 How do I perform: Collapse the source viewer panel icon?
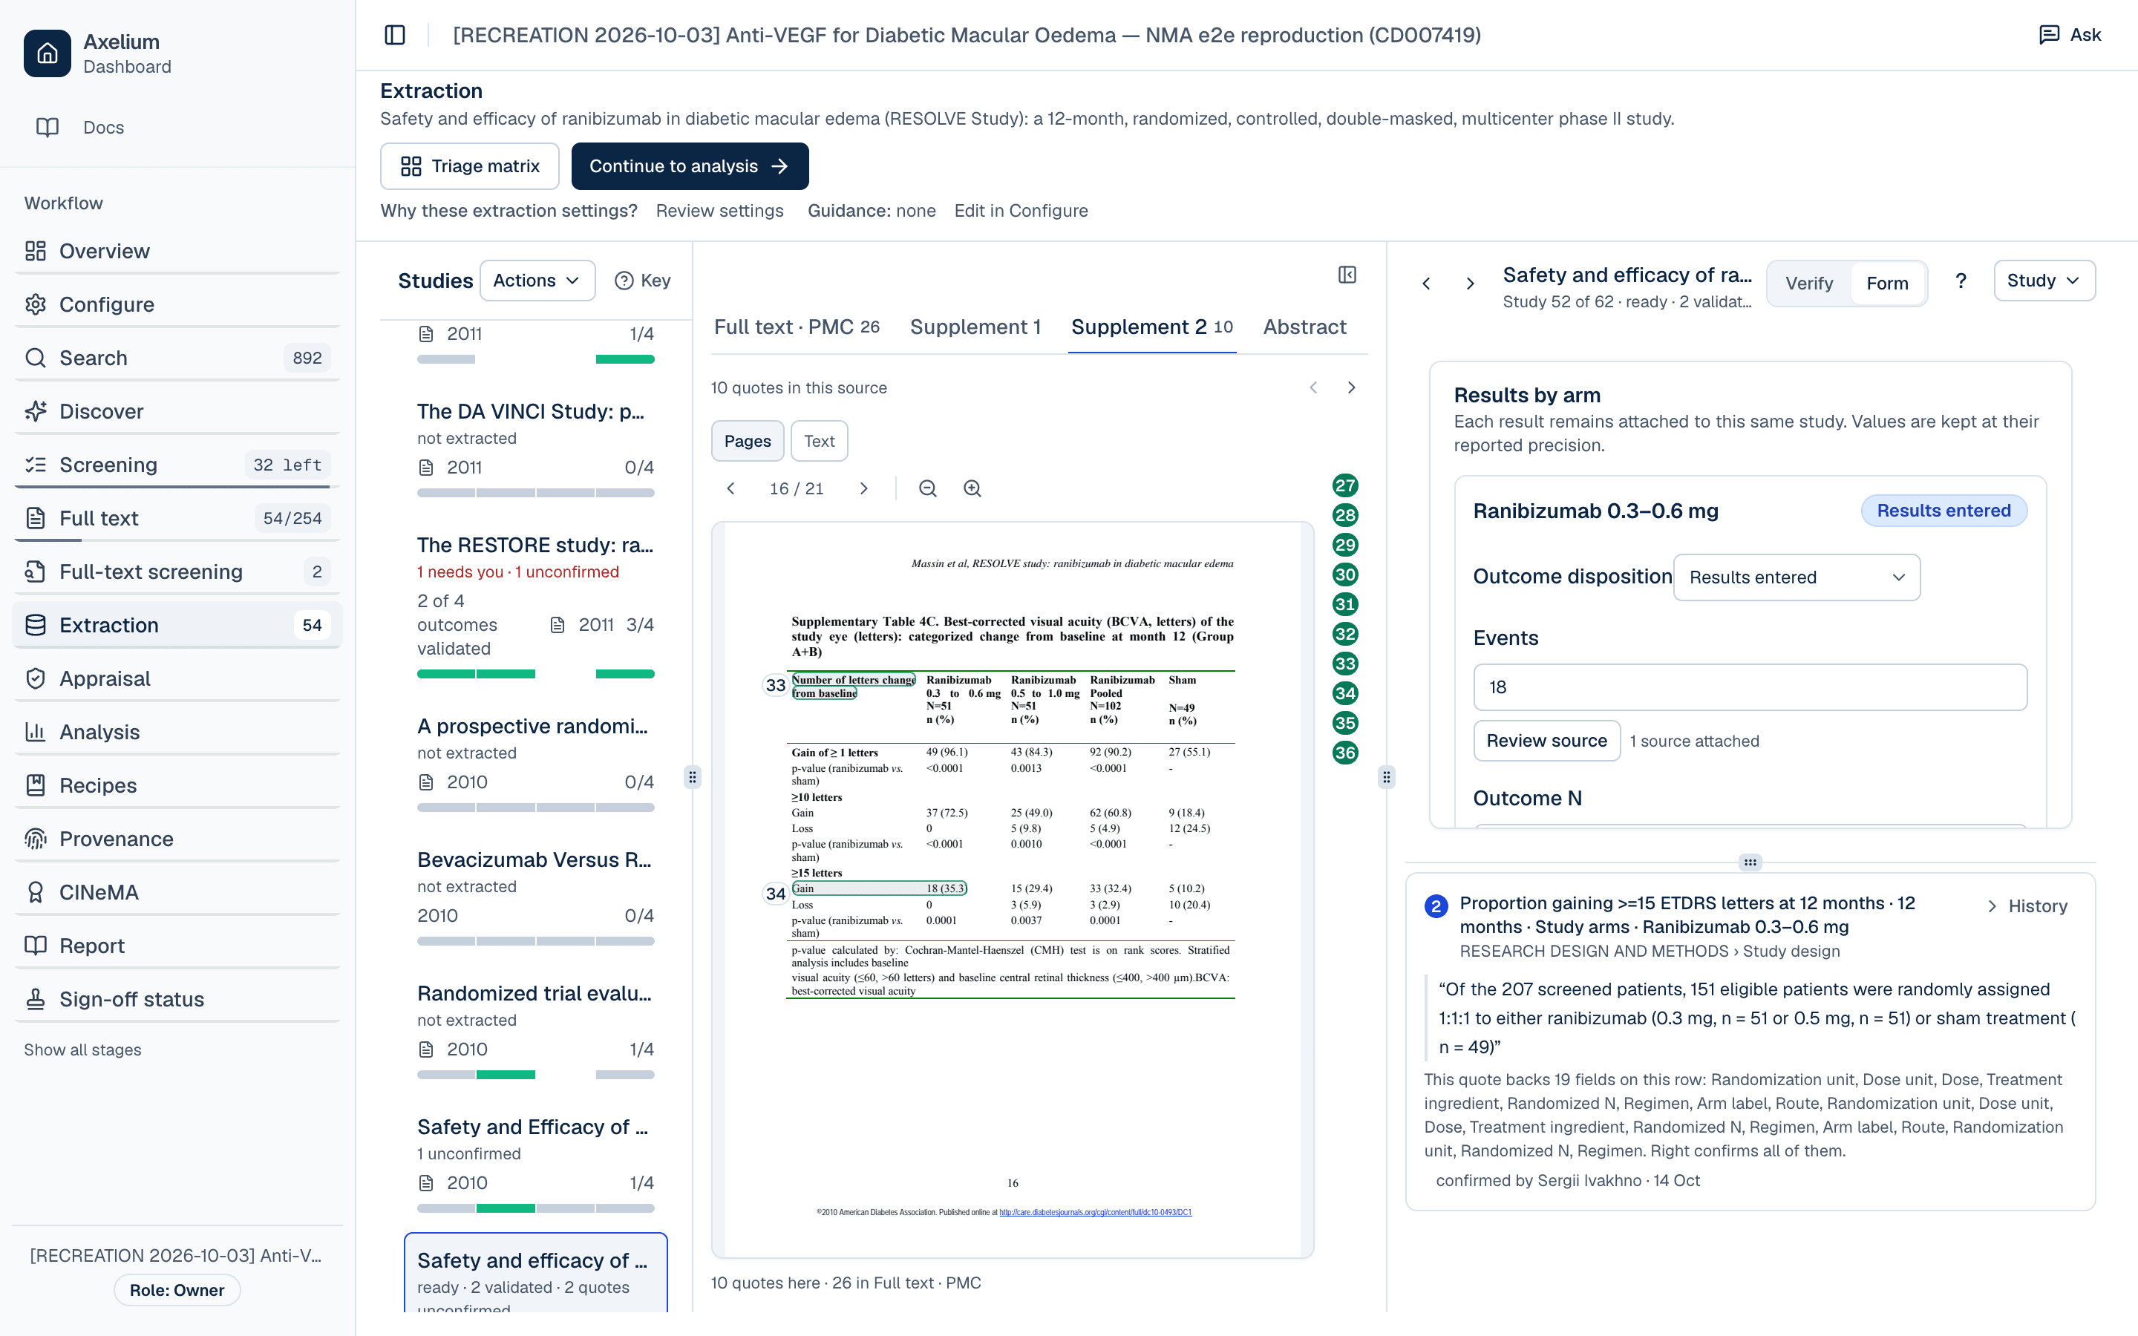(x=1347, y=275)
